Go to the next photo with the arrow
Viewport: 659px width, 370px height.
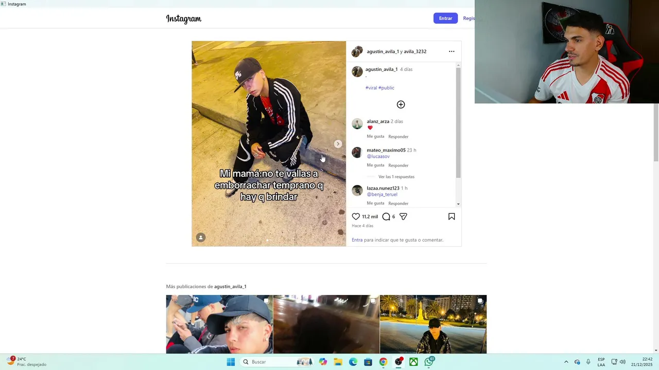pos(338,144)
